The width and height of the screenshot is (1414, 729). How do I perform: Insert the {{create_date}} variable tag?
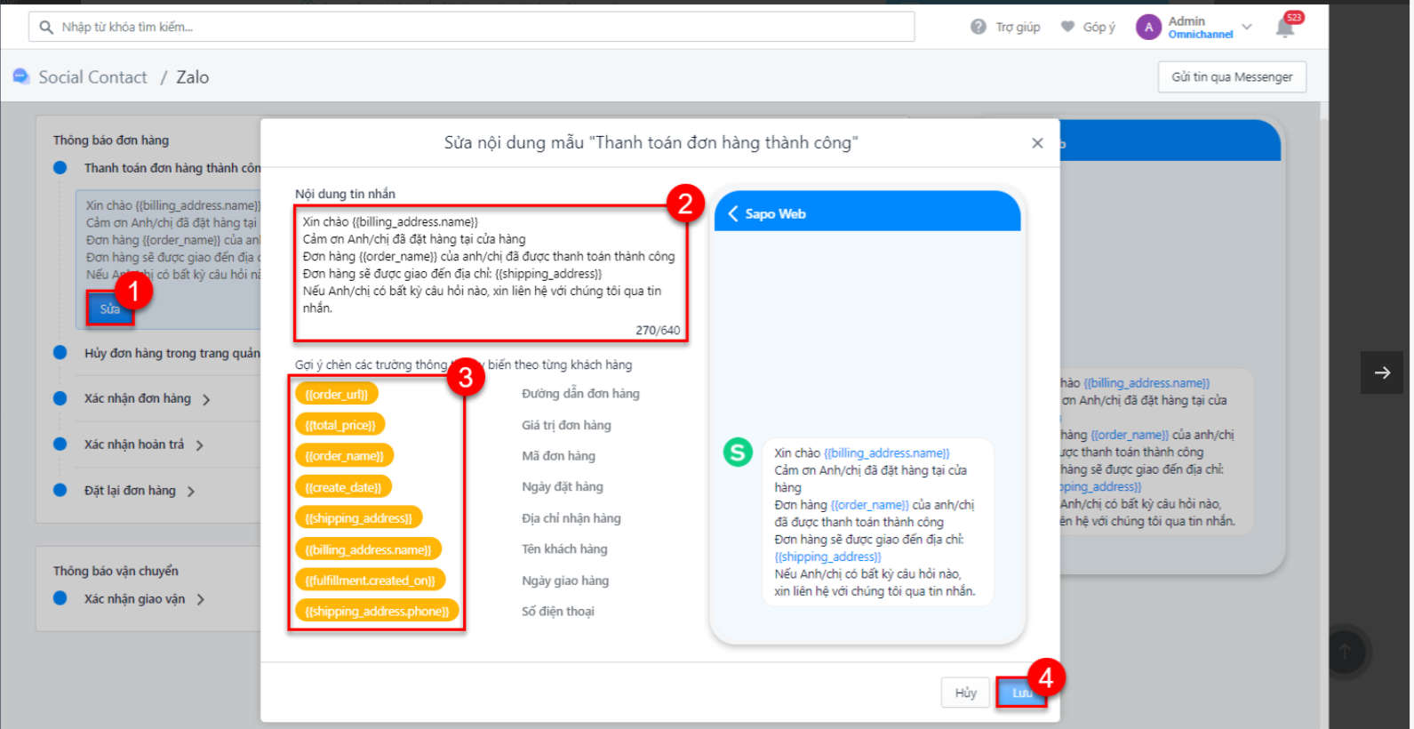click(x=343, y=487)
